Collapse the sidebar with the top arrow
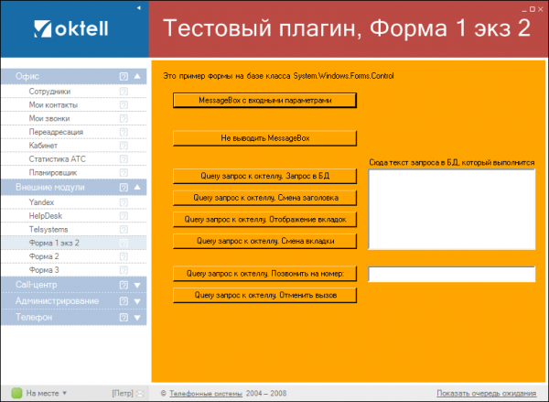The height and width of the screenshot is (402, 549). tap(138, 7)
